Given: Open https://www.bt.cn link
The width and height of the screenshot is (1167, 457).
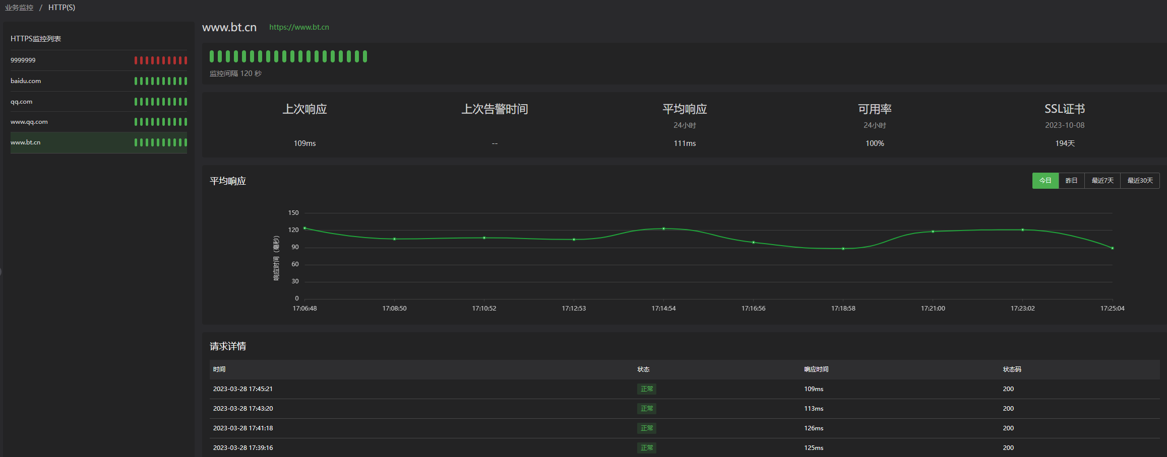Looking at the screenshot, I should (299, 27).
